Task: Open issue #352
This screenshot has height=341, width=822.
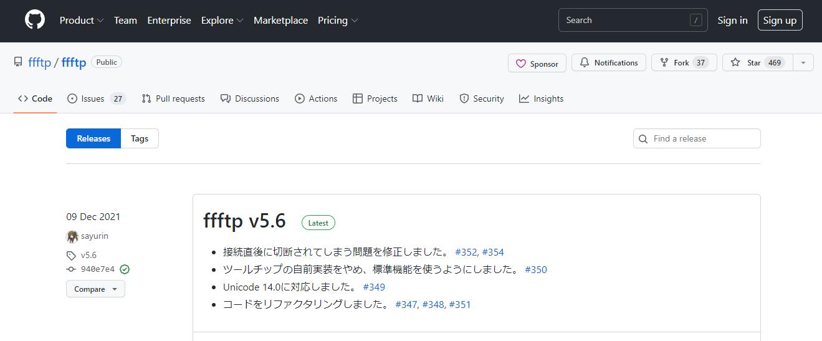Action: point(466,252)
